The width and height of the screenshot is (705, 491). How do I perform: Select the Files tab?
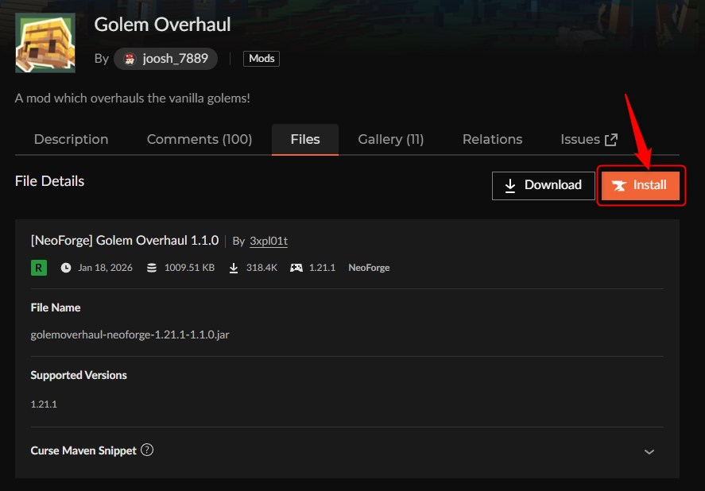(x=305, y=139)
